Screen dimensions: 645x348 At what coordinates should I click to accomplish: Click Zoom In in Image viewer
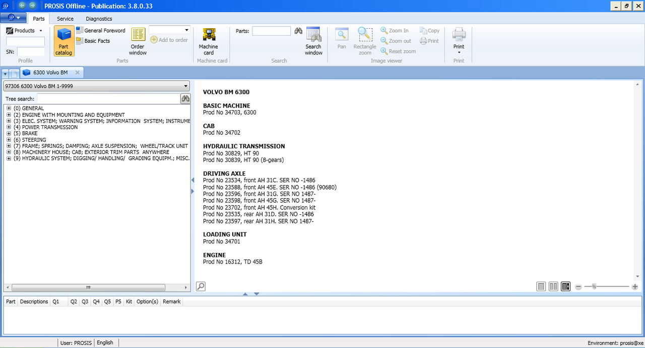pyautogui.click(x=395, y=31)
